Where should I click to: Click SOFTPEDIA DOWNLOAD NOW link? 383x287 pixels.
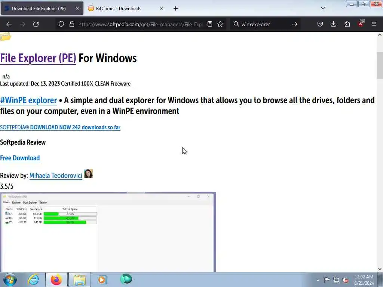(x=60, y=127)
